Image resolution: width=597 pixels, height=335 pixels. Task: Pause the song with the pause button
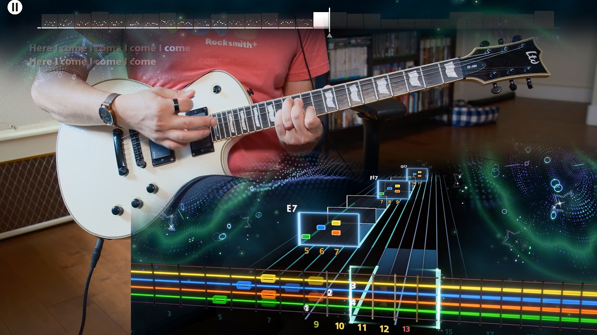point(15,7)
